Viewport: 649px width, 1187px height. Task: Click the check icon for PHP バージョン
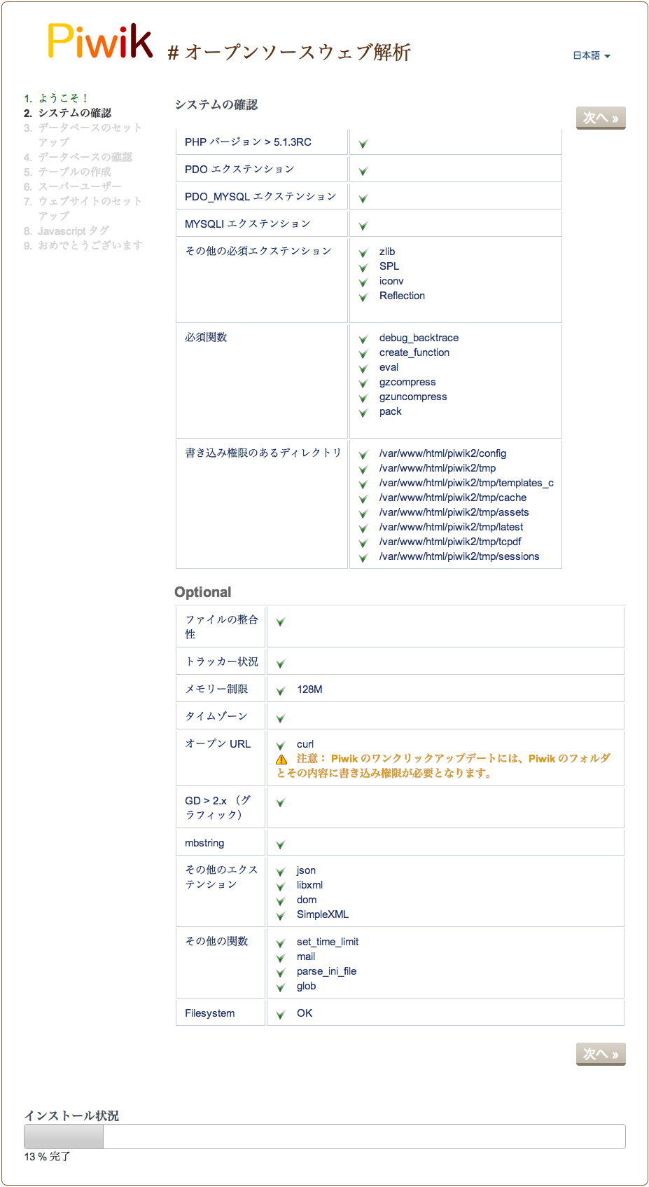[x=363, y=144]
